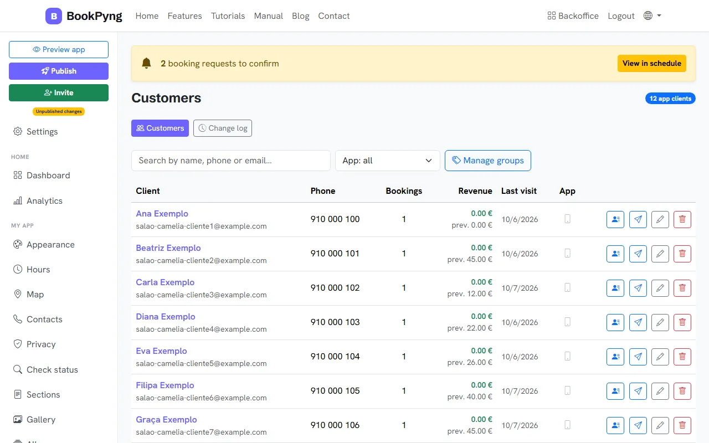Delete Graça Exemplo from customers
The width and height of the screenshot is (709, 443).
682,425
